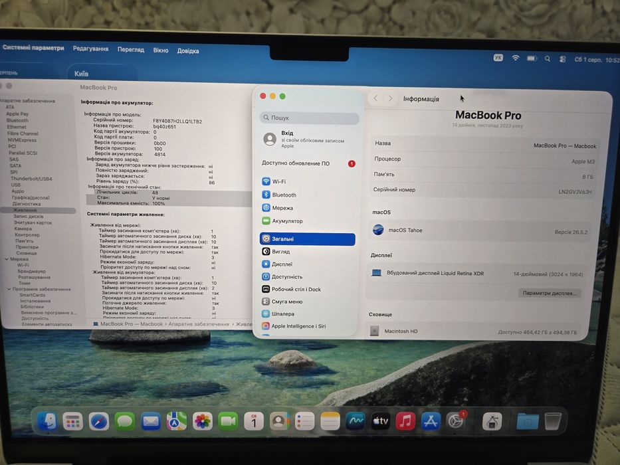Screen dimensions: 620x465
Task: Collapse Програмне забезпечення tree group
Action: (9, 289)
